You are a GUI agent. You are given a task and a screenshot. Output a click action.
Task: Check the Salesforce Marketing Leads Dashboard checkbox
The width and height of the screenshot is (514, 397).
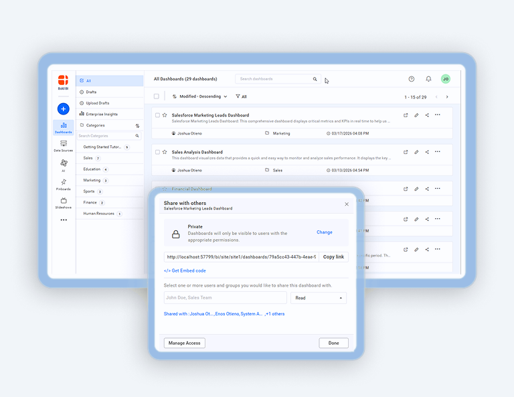click(158, 115)
